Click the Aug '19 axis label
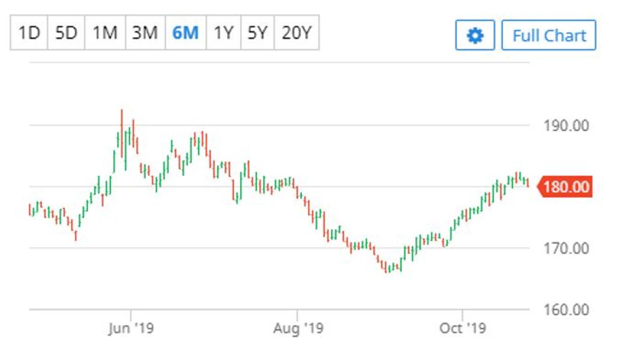This screenshot has width=627, height=353. [298, 328]
